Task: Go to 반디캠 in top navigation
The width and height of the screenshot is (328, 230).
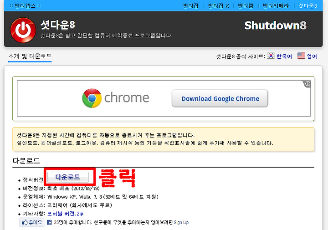Action: [x=246, y=5]
